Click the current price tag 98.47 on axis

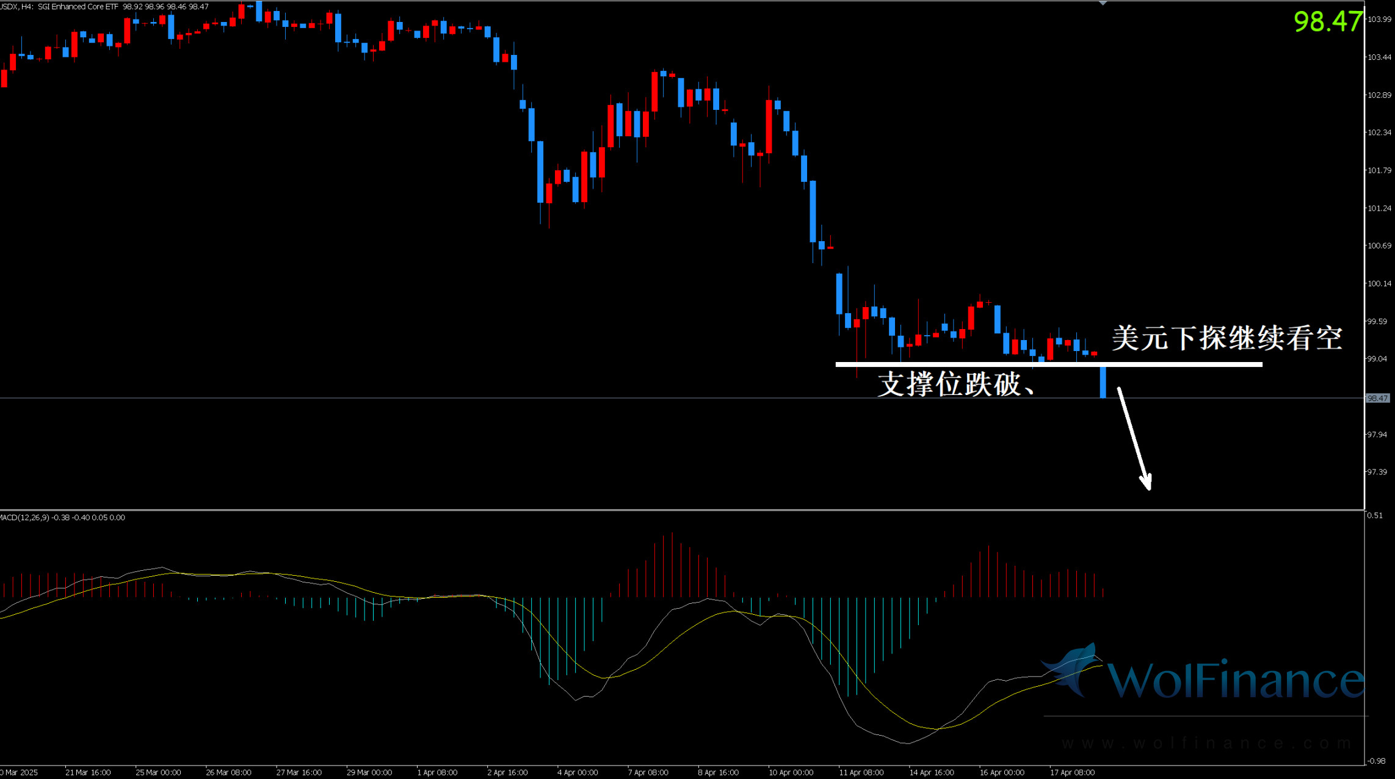click(x=1377, y=398)
